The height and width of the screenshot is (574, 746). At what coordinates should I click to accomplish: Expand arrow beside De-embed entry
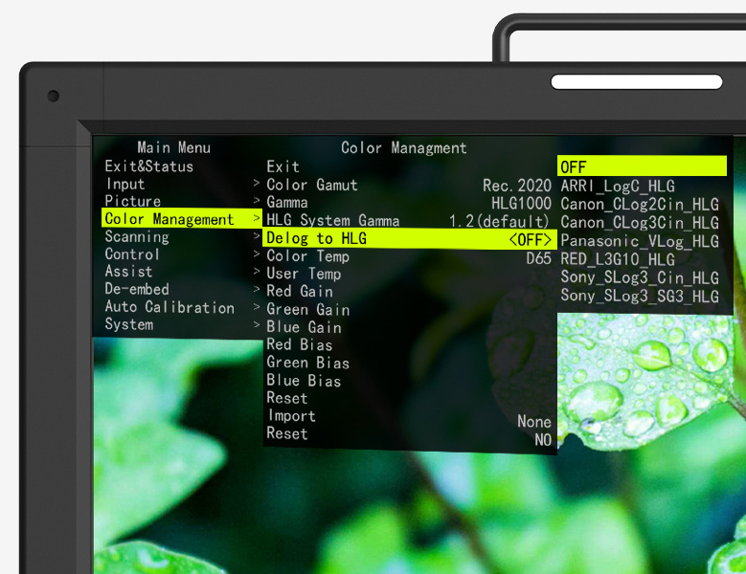coord(257,288)
